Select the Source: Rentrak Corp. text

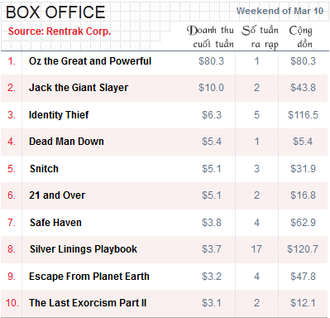(60, 31)
